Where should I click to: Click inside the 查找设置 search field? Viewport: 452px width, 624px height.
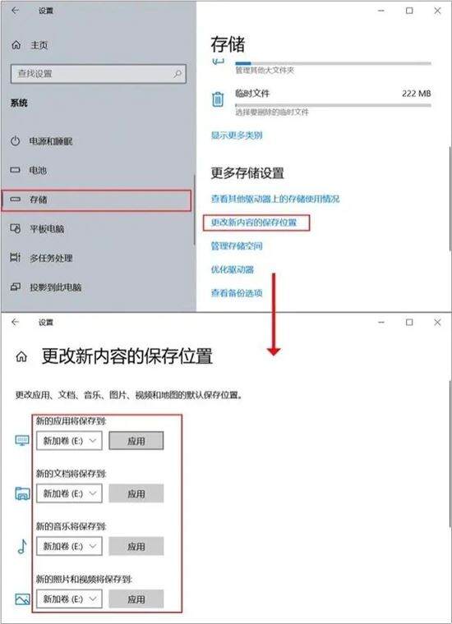coord(99,74)
